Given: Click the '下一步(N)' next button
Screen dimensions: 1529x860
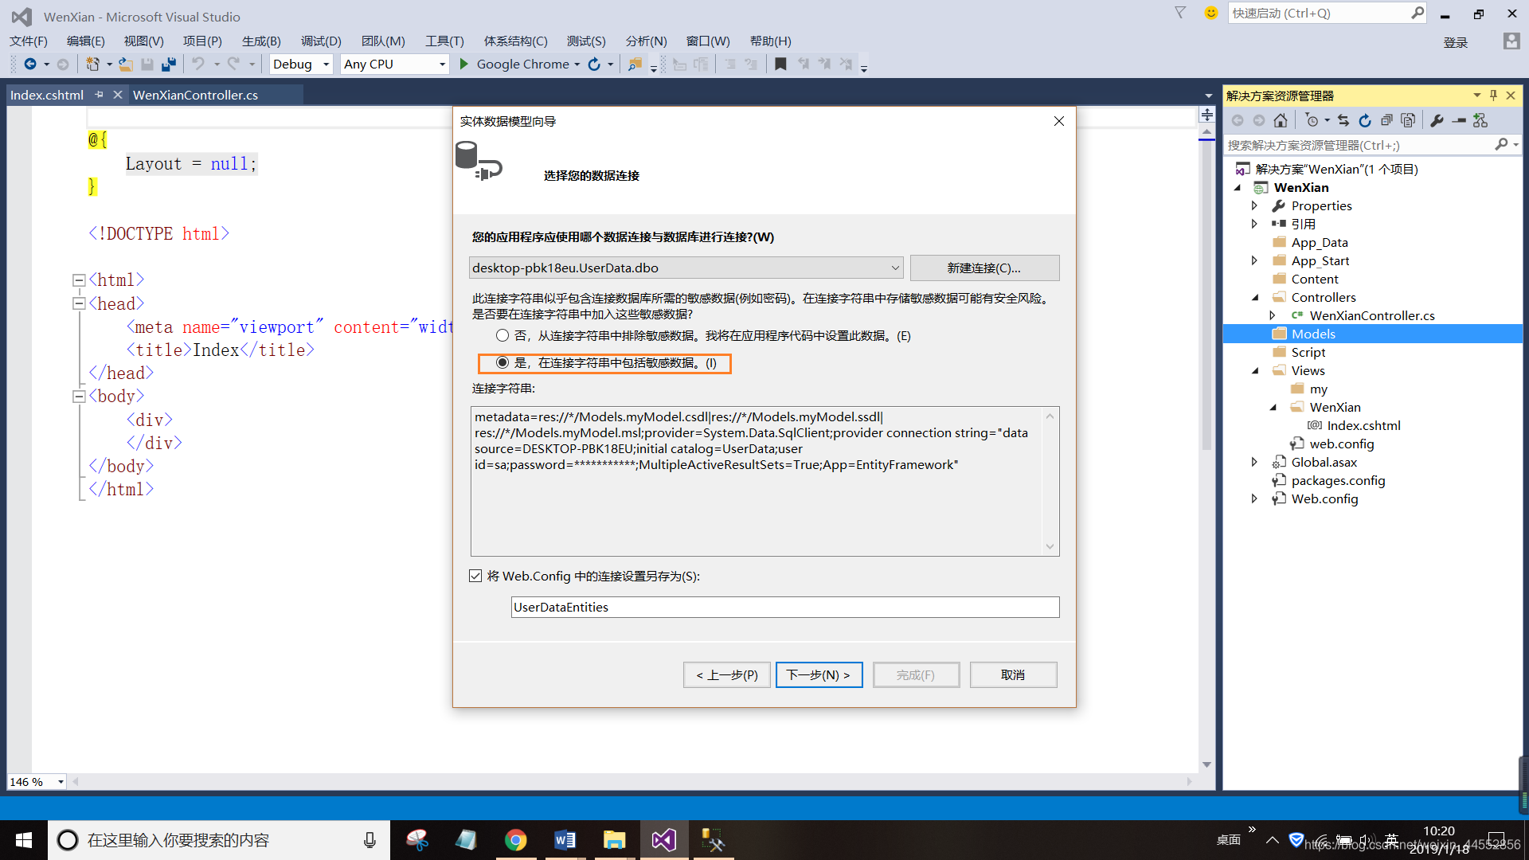Looking at the screenshot, I should (818, 674).
